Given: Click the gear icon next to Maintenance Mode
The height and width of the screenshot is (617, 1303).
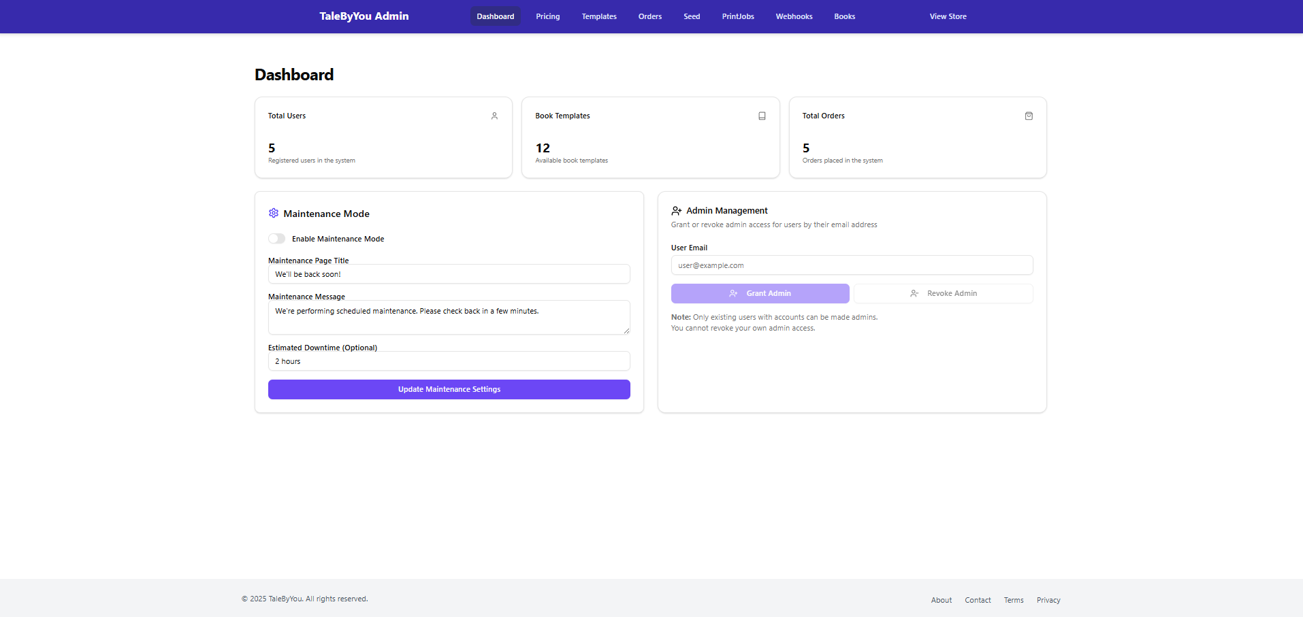Looking at the screenshot, I should [x=274, y=213].
